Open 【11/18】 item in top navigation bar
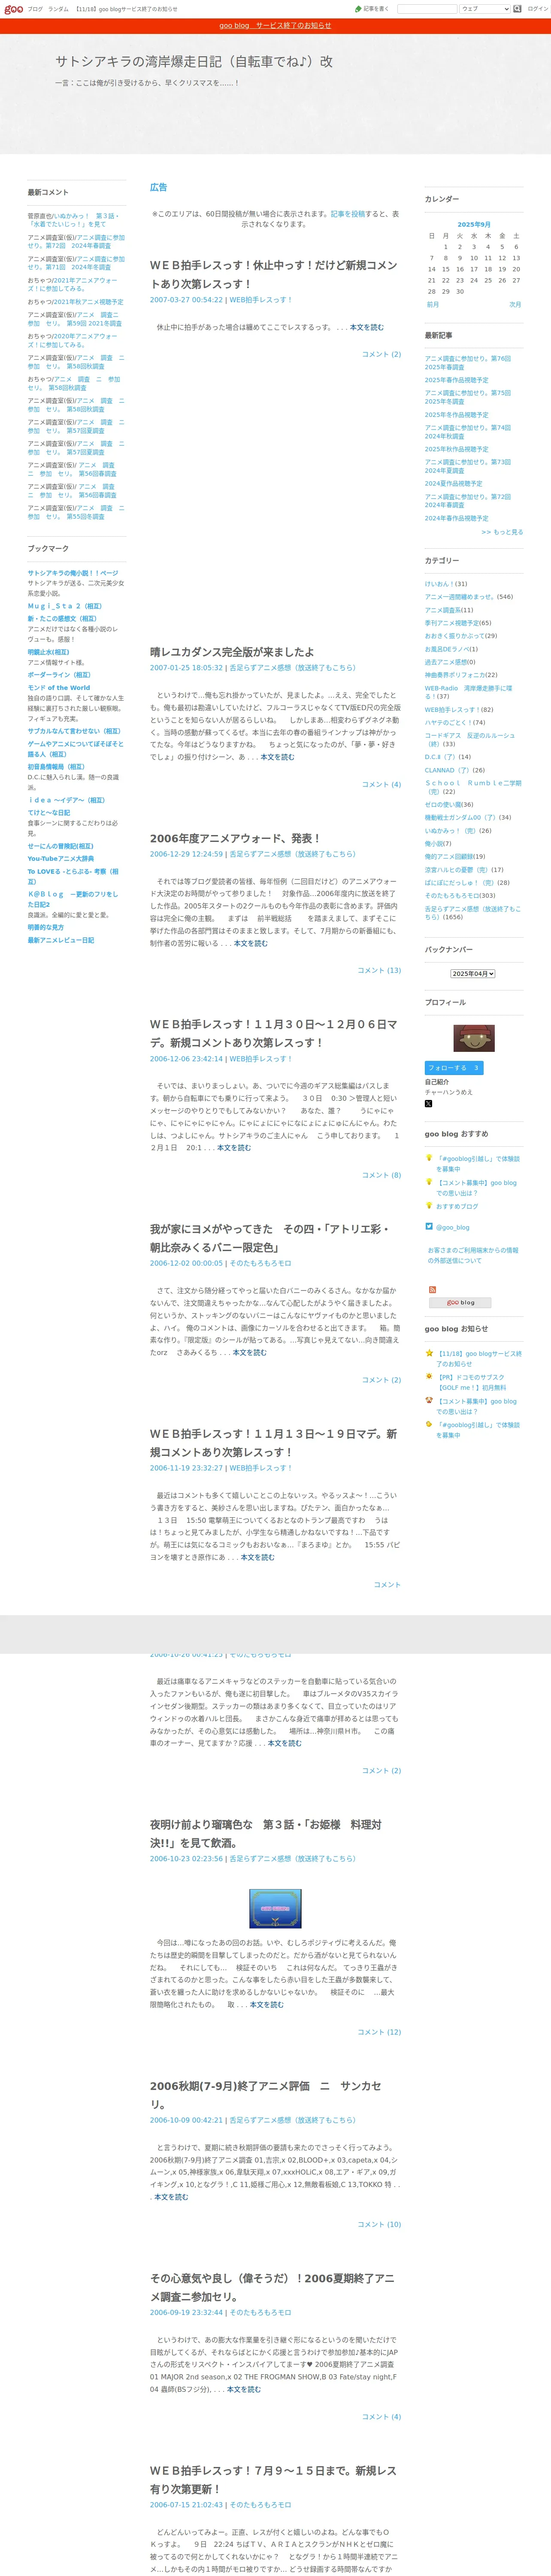Viewport: 551px width, 2576px height. click(126, 9)
